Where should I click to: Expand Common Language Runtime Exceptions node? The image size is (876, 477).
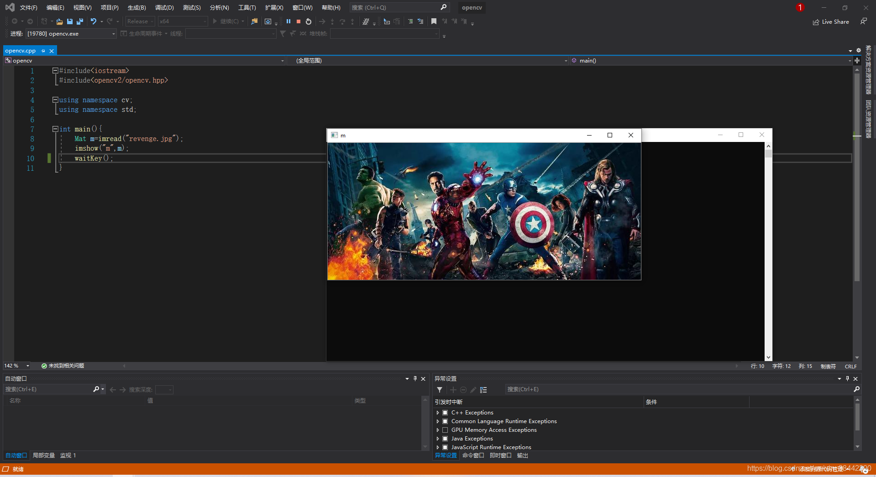pyautogui.click(x=437, y=421)
